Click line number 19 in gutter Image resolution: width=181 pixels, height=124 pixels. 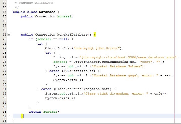click(x=5, y=35)
